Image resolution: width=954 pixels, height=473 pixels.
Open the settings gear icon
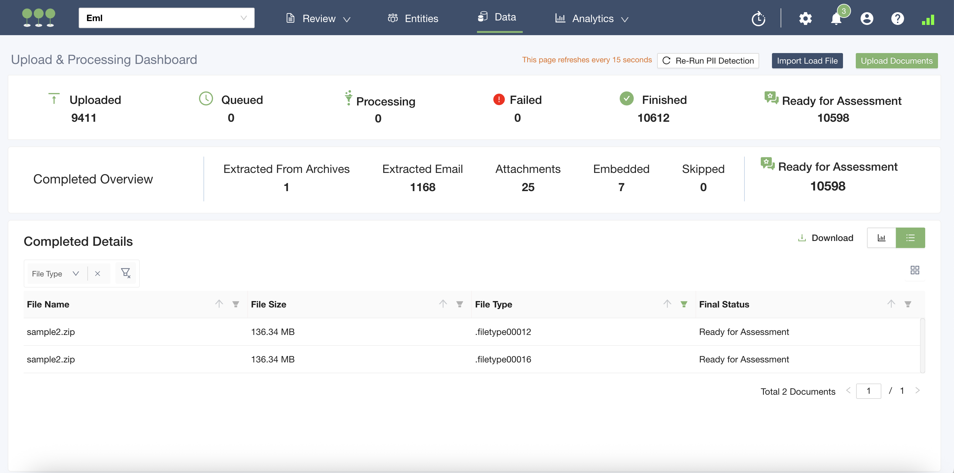click(805, 19)
